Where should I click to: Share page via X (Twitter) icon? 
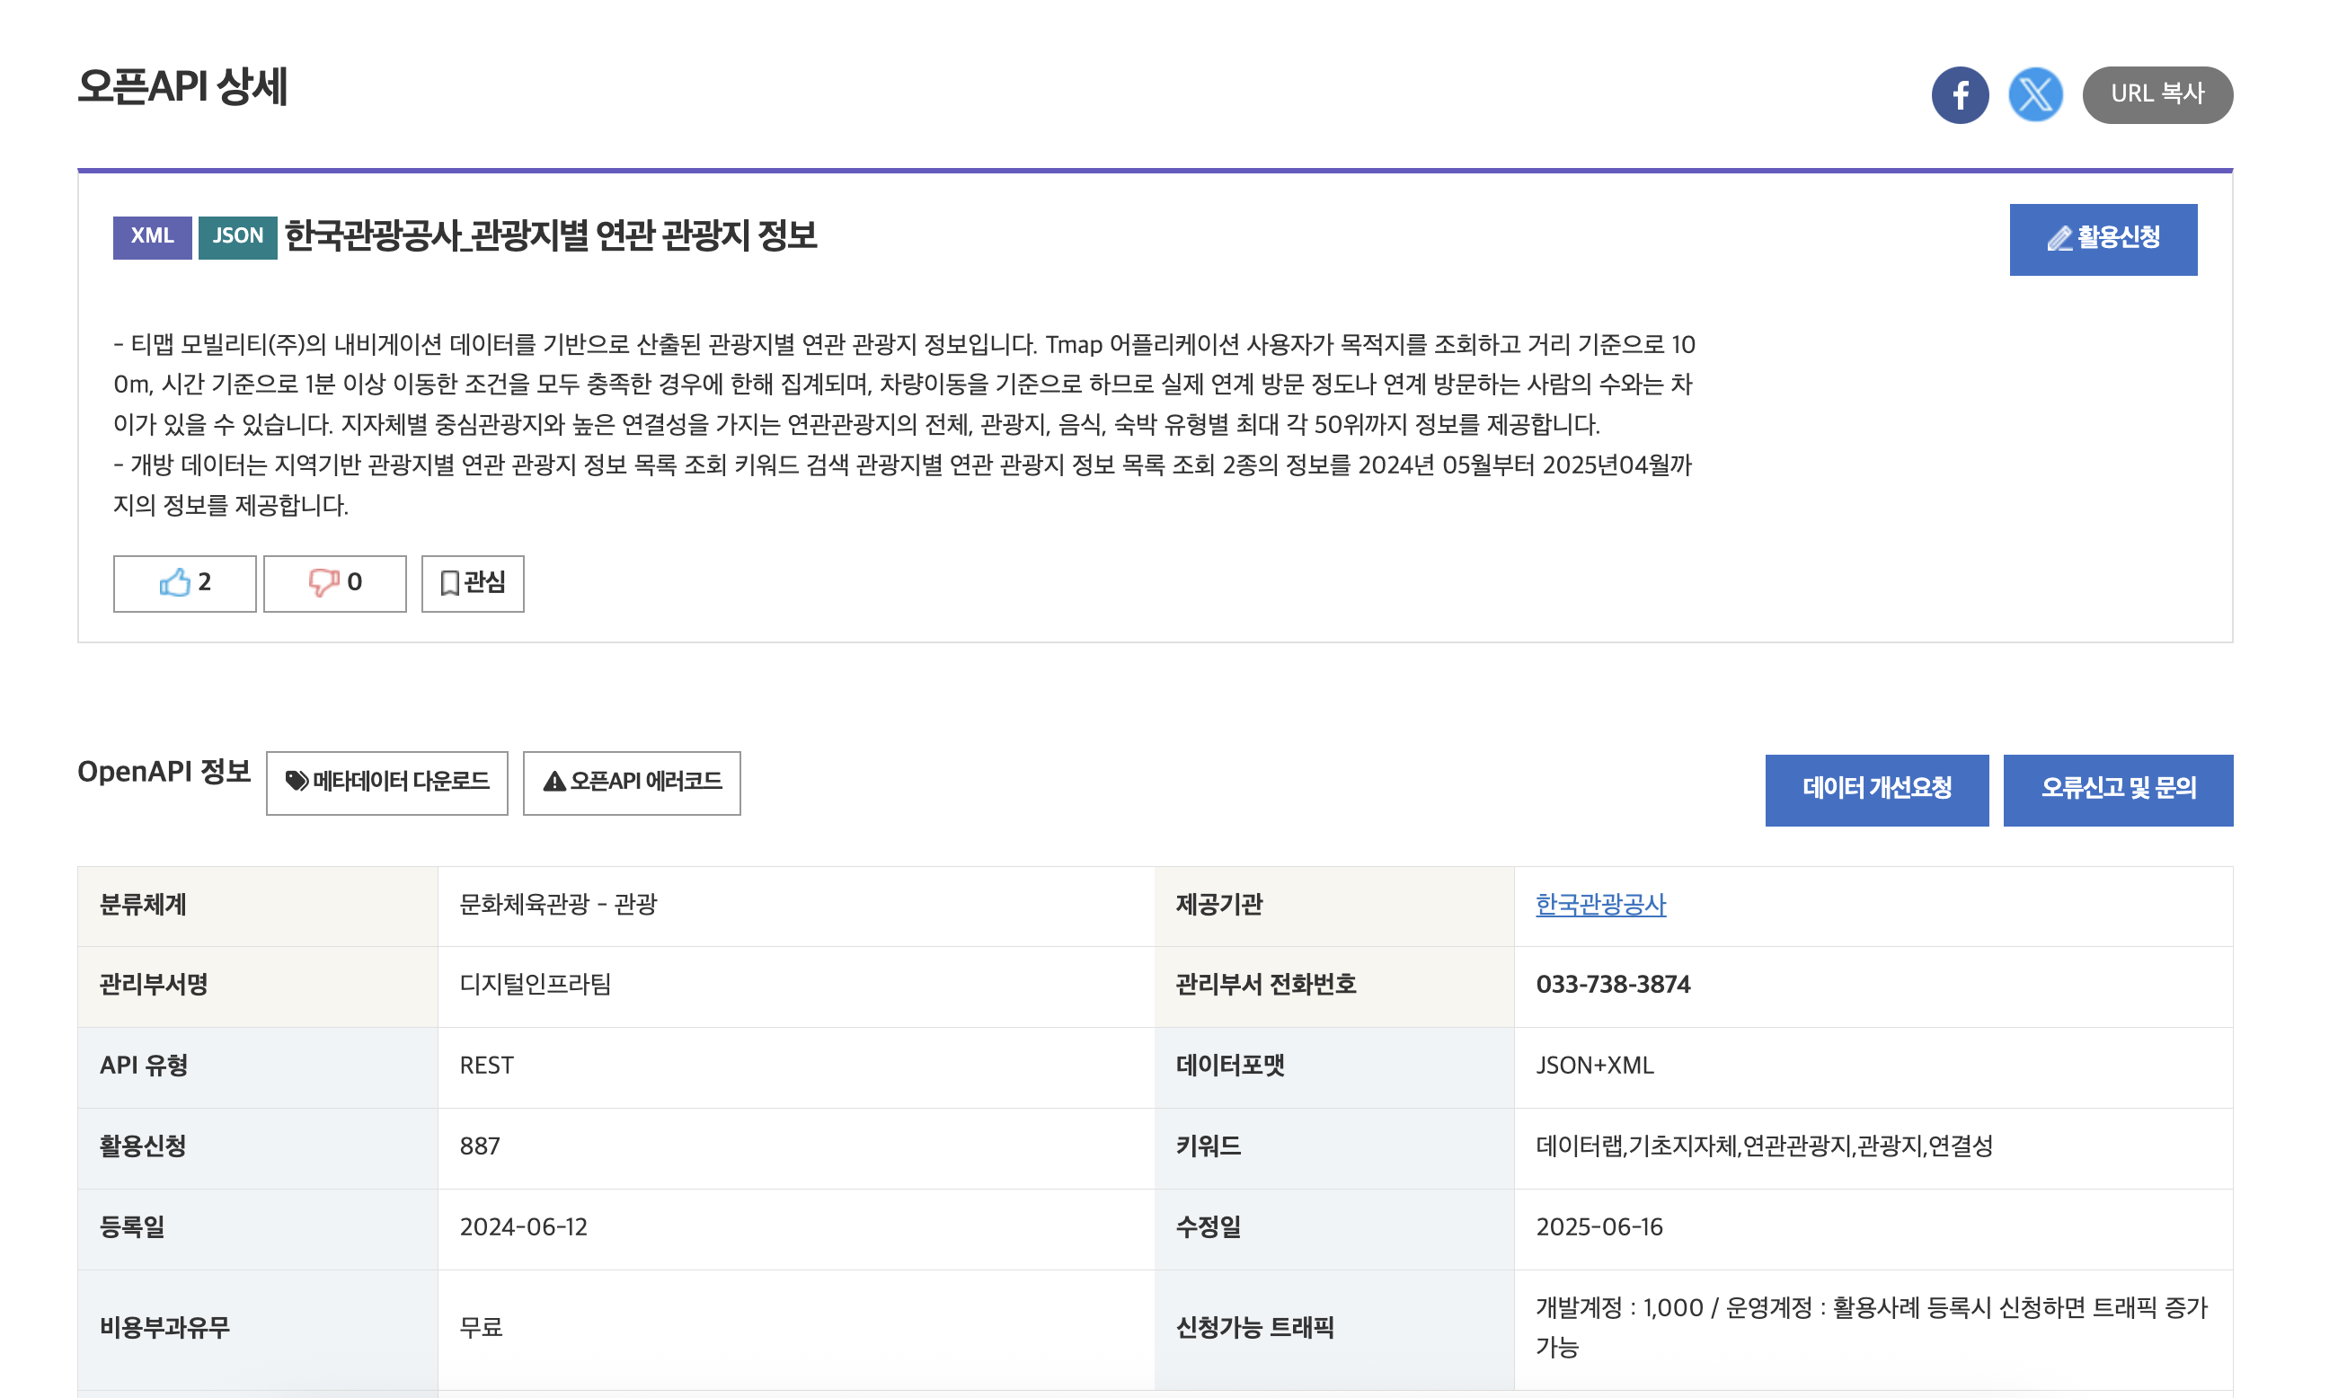tap(2034, 95)
